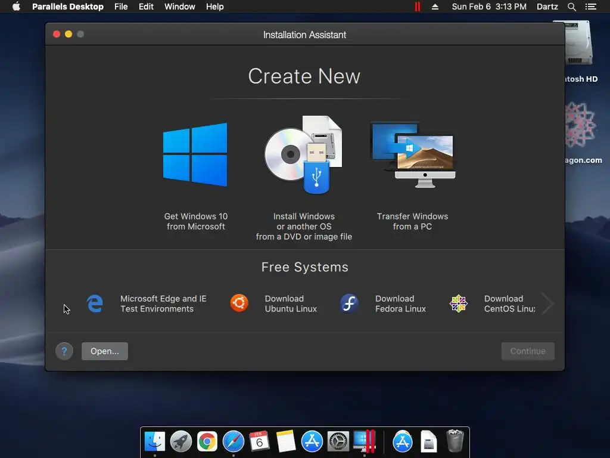610x458 pixels.
Task: Click the Ubuntu logo icon
Action: tap(239, 303)
